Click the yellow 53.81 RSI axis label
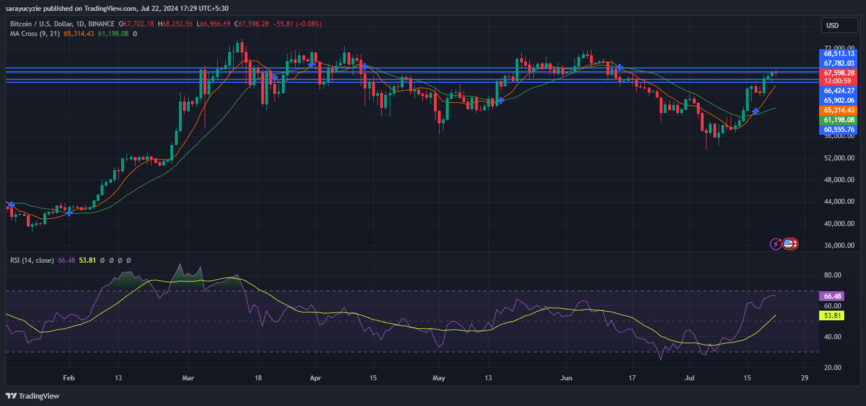 [x=831, y=315]
